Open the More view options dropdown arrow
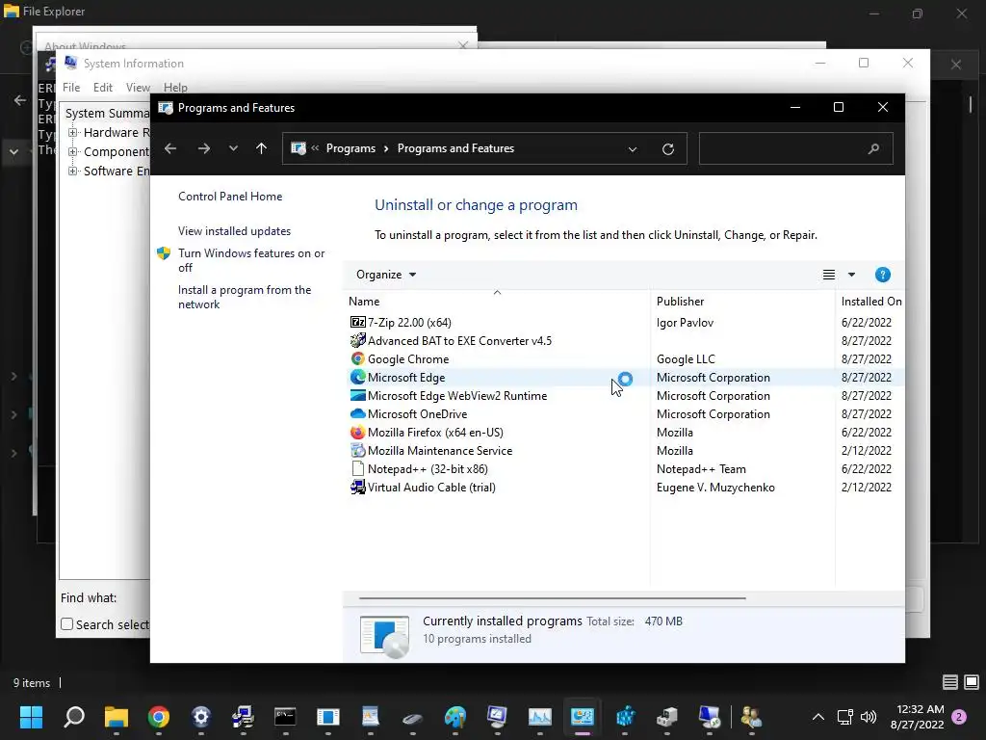This screenshot has width=986, height=740. click(851, 275)
